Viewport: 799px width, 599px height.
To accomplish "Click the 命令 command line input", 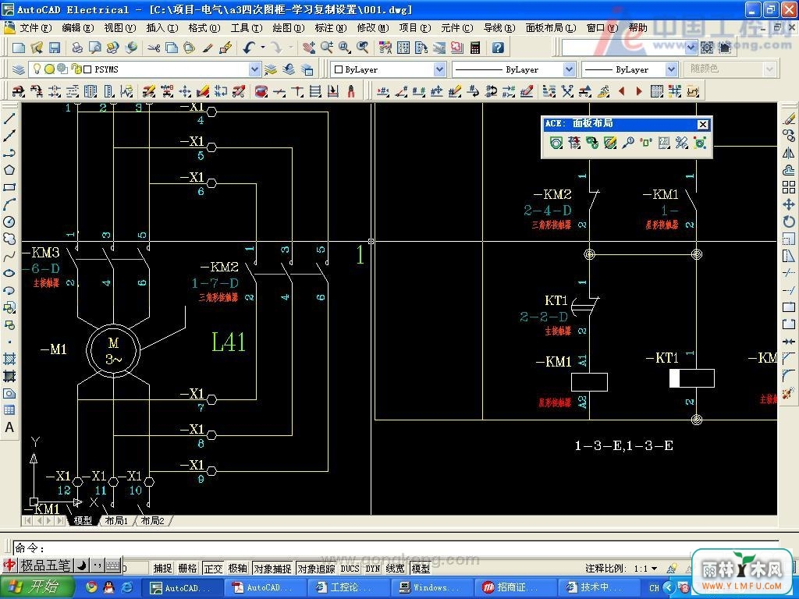I will click(x=397, y=548).
